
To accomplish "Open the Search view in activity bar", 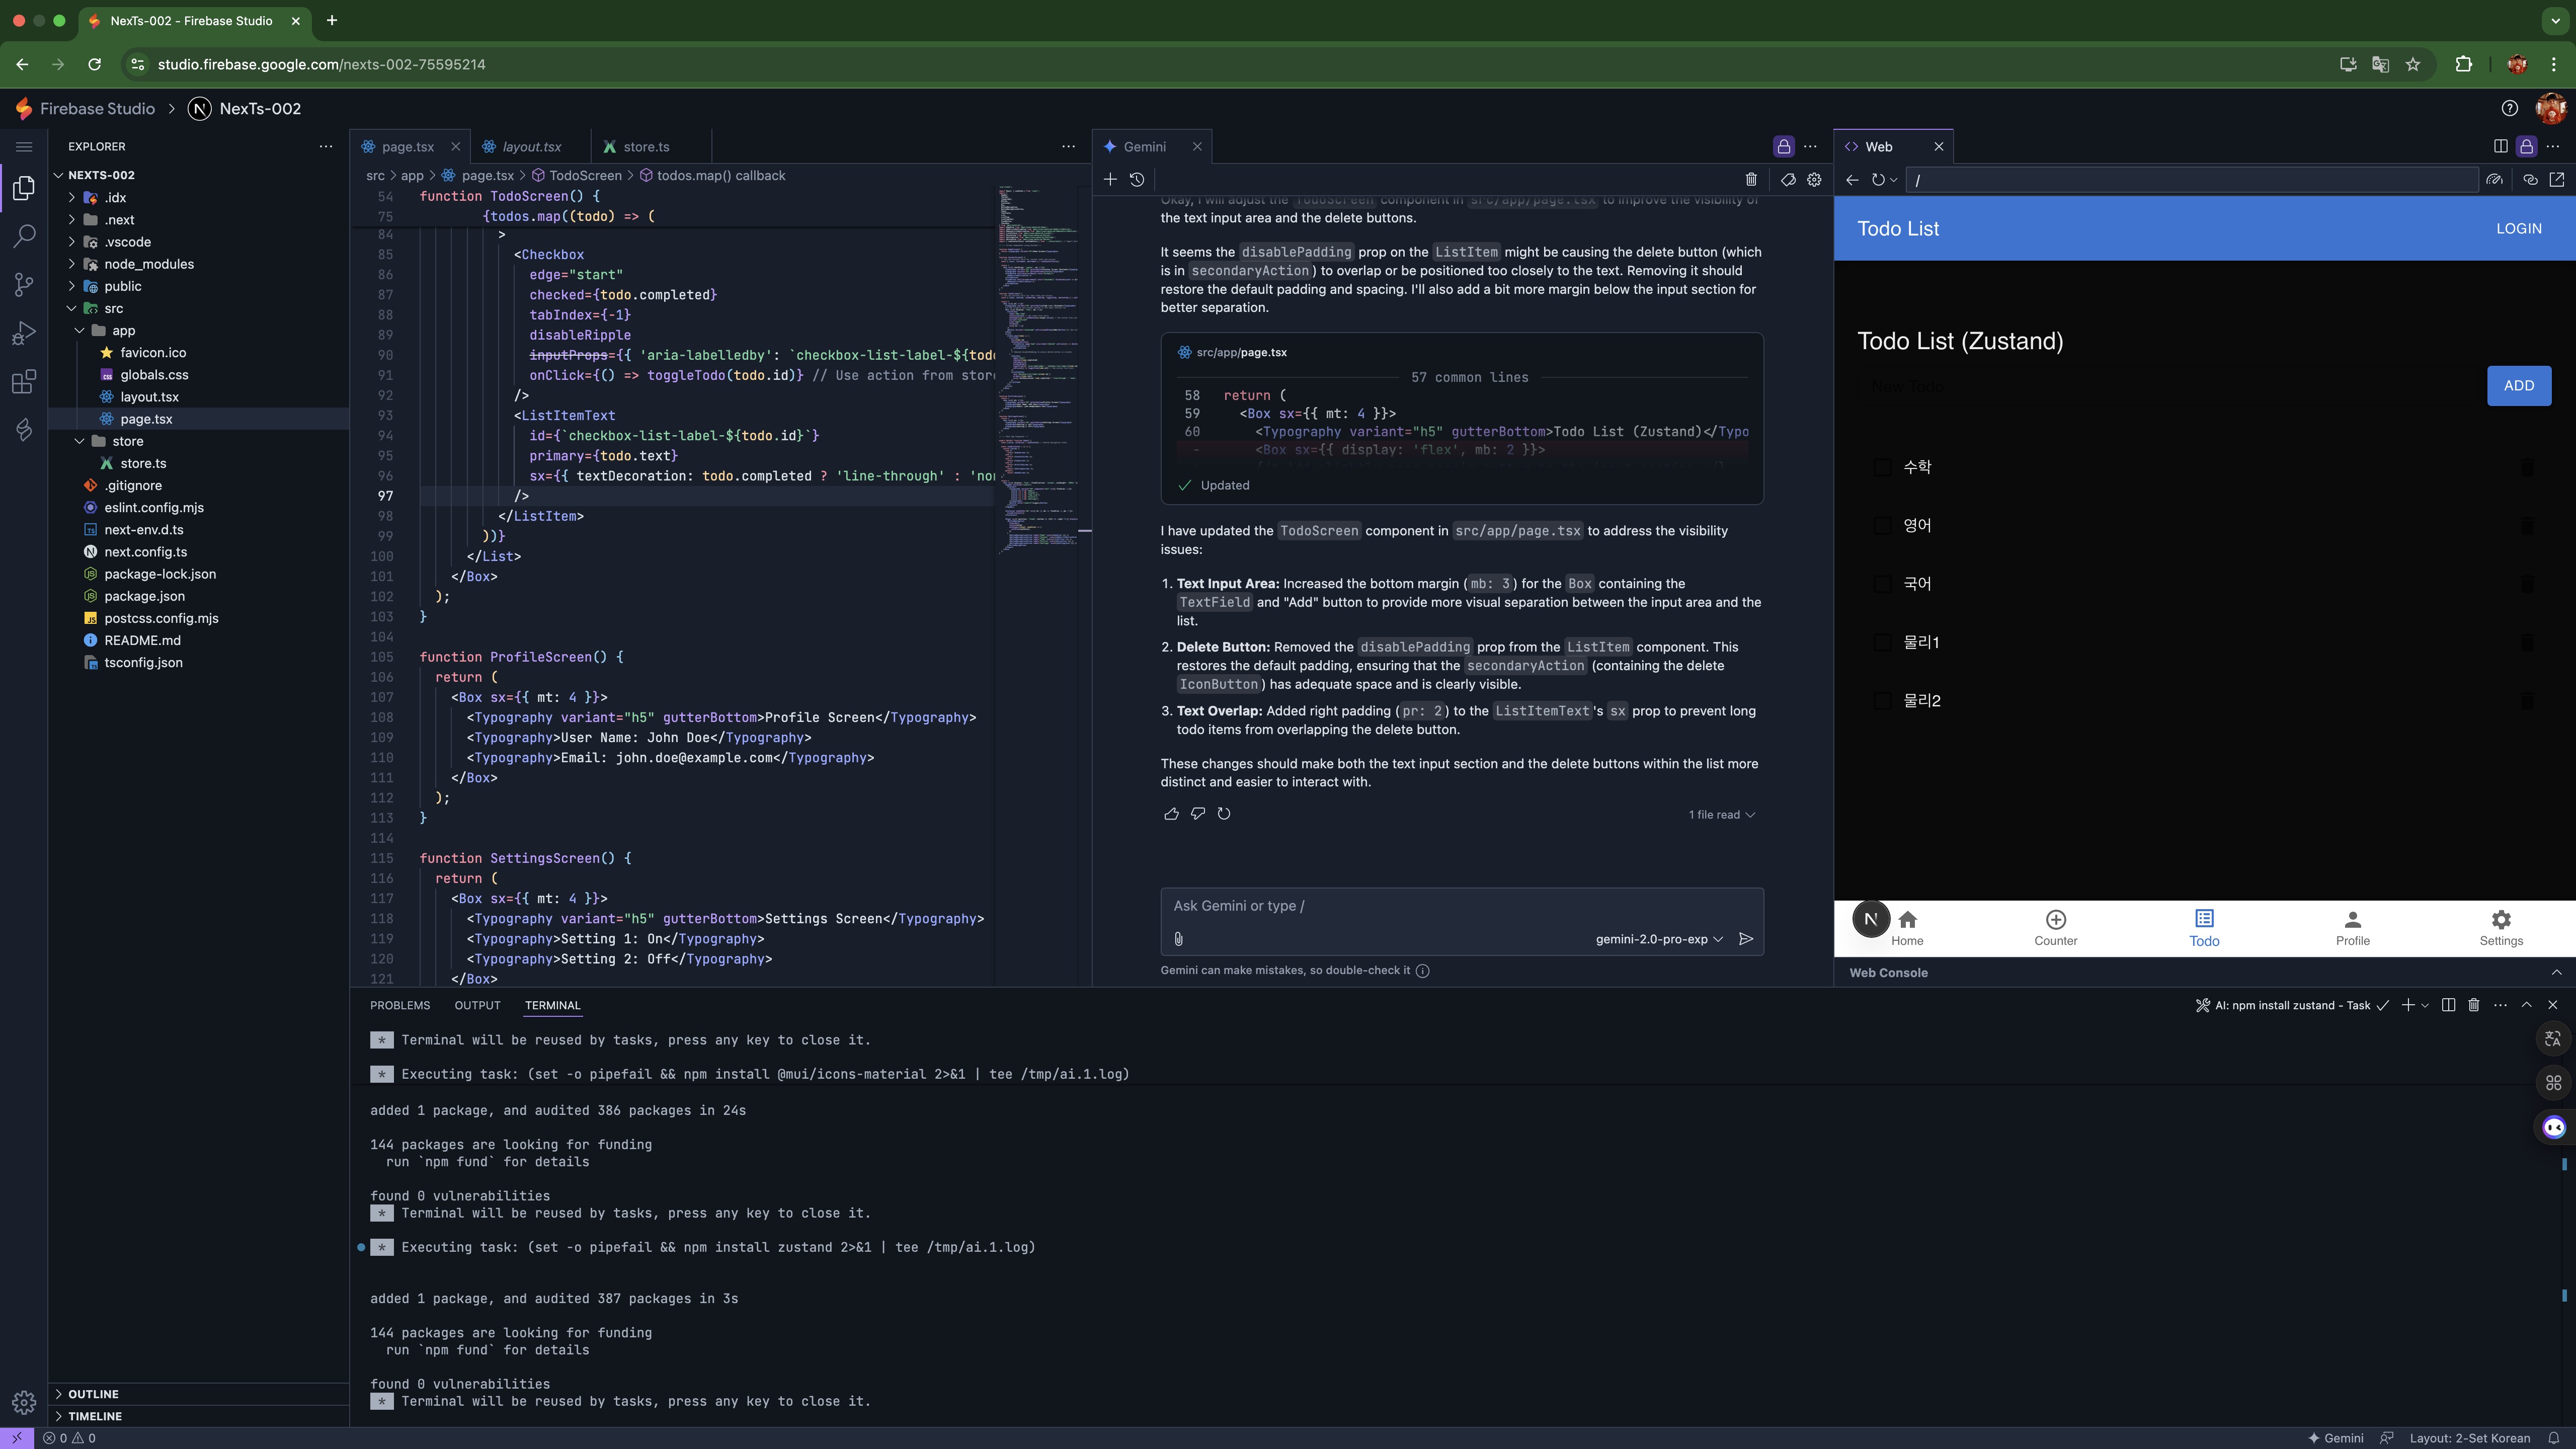I will (x=24, y=236).
